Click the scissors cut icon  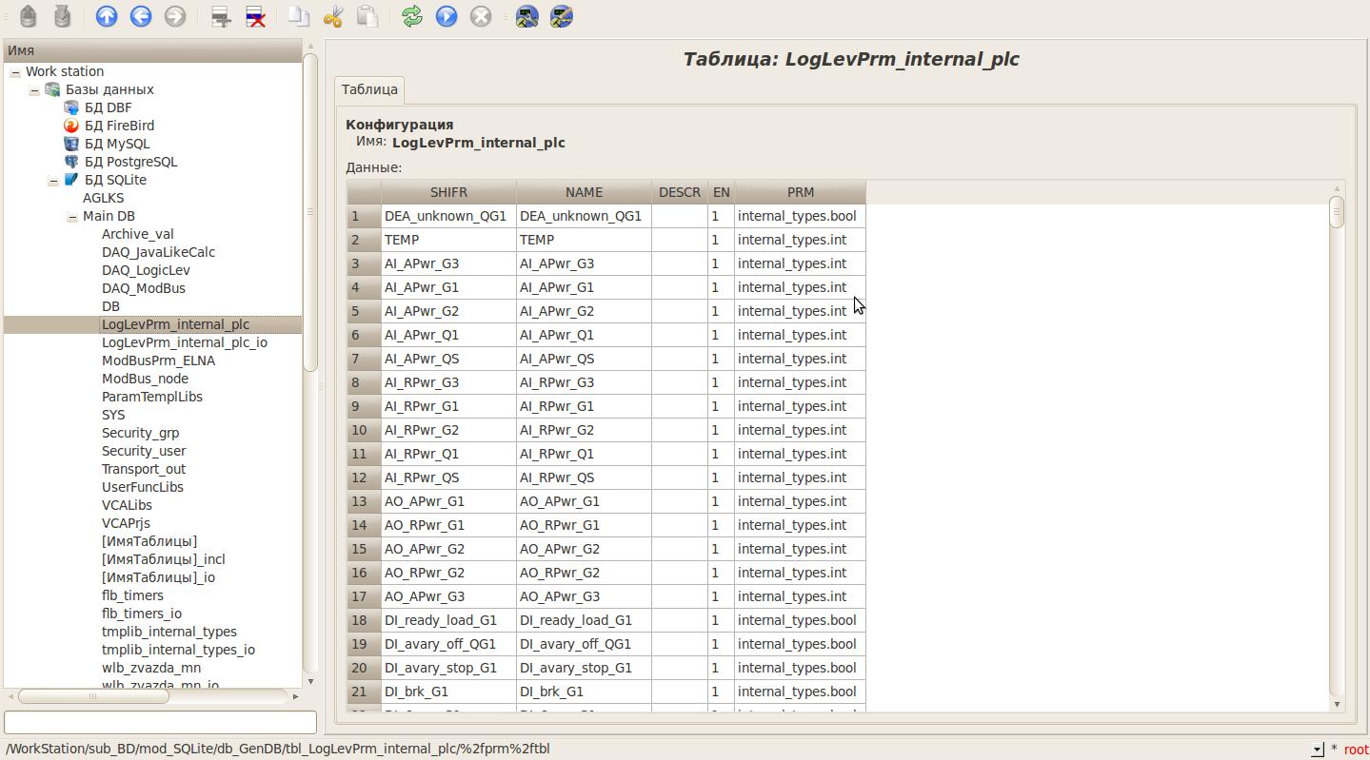tap(333, 16)
